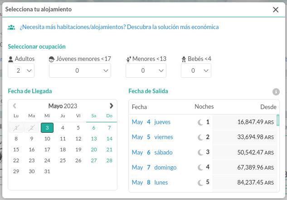Select day 10 in the May calendar
The image size is (287, 200).
[47, 139]
